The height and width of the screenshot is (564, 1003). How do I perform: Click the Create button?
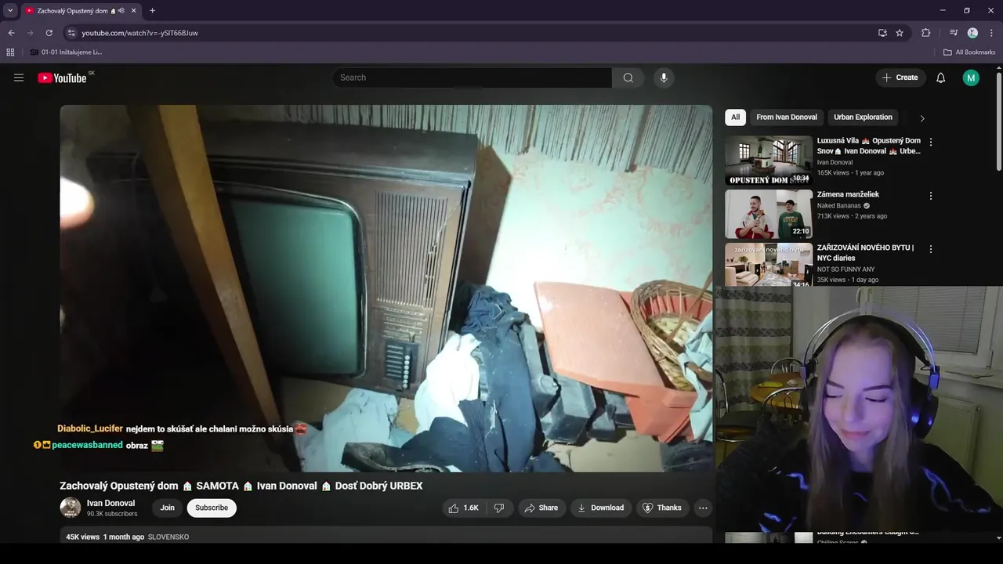click(900, 78)
